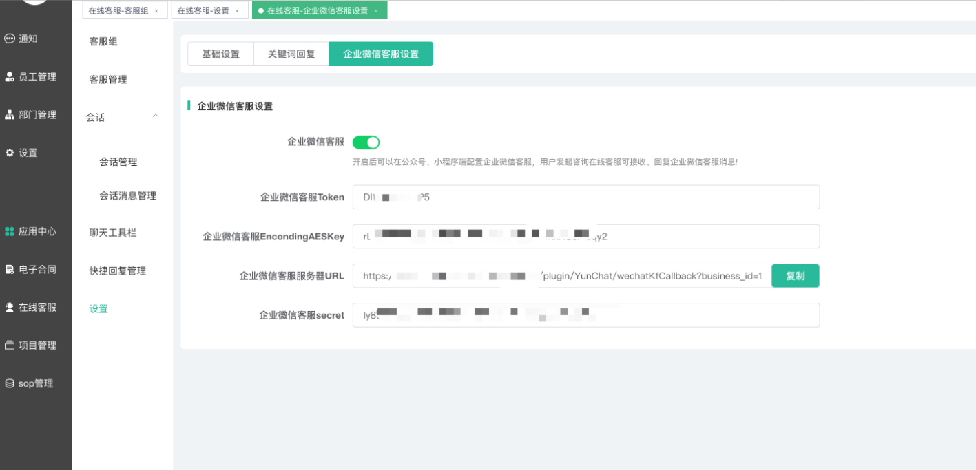
Task: Click the sop管理 database icon
Action: (10, 383)
